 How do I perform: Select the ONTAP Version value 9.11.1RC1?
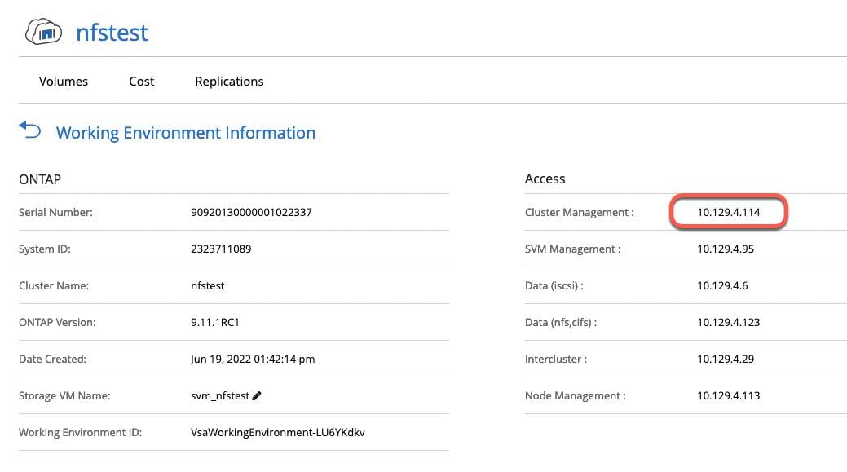[x=215, y=323]
